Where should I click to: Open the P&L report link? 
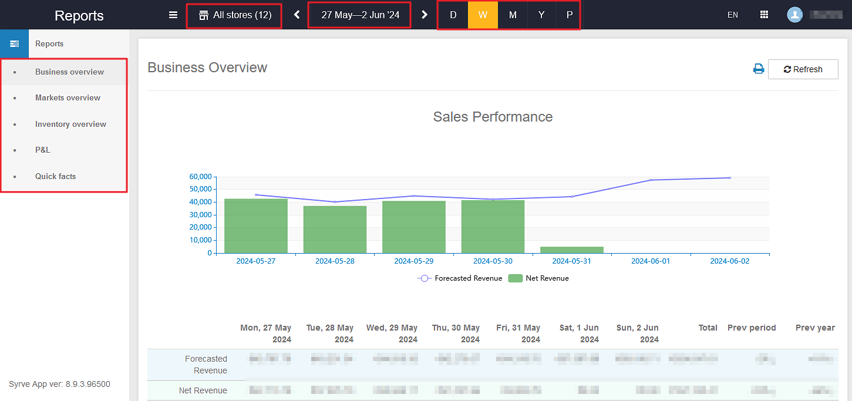[x=43, y=150]
